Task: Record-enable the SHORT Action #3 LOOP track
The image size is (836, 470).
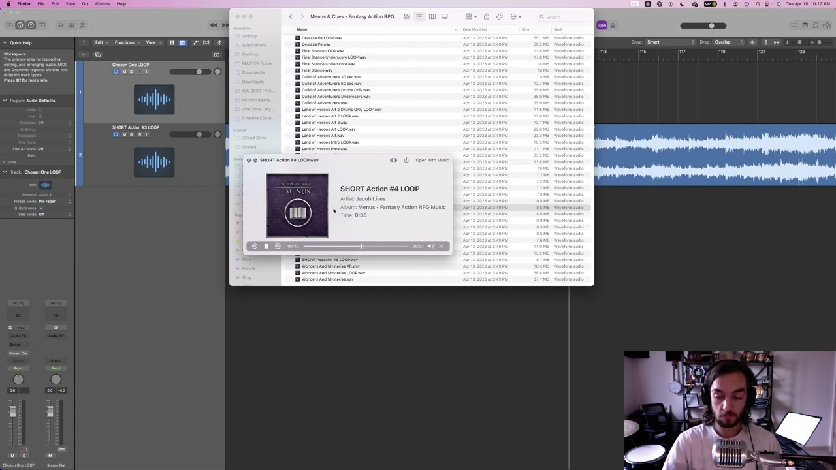Action: coord(139,135)
